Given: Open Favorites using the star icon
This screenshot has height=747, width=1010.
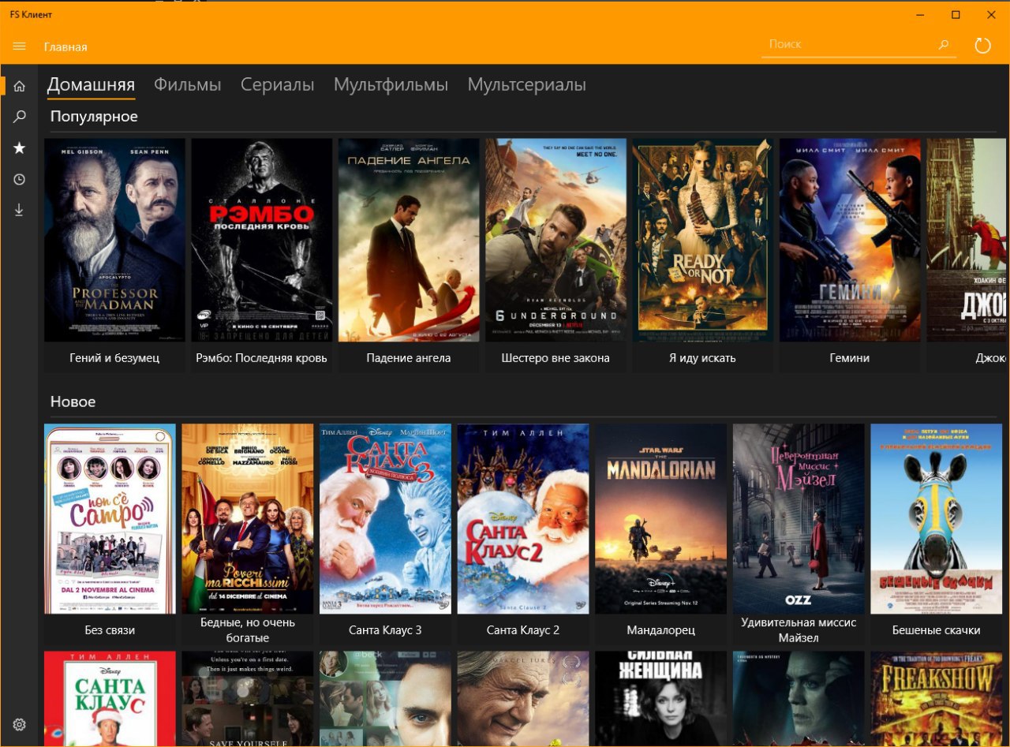Looking at the screenshot, I should pyautogui.click(x=20, y=148).
